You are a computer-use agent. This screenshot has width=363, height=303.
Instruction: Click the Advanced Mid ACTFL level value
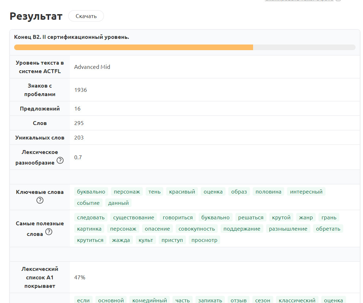click(x=92, y=67)
